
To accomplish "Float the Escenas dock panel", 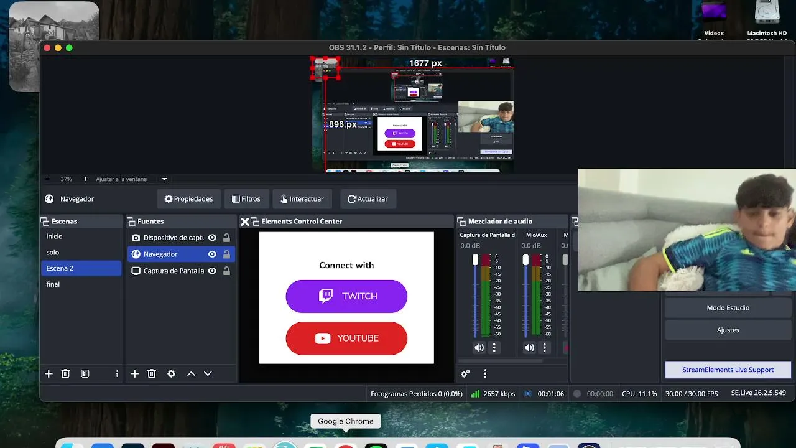I will [x=44, y=221].
